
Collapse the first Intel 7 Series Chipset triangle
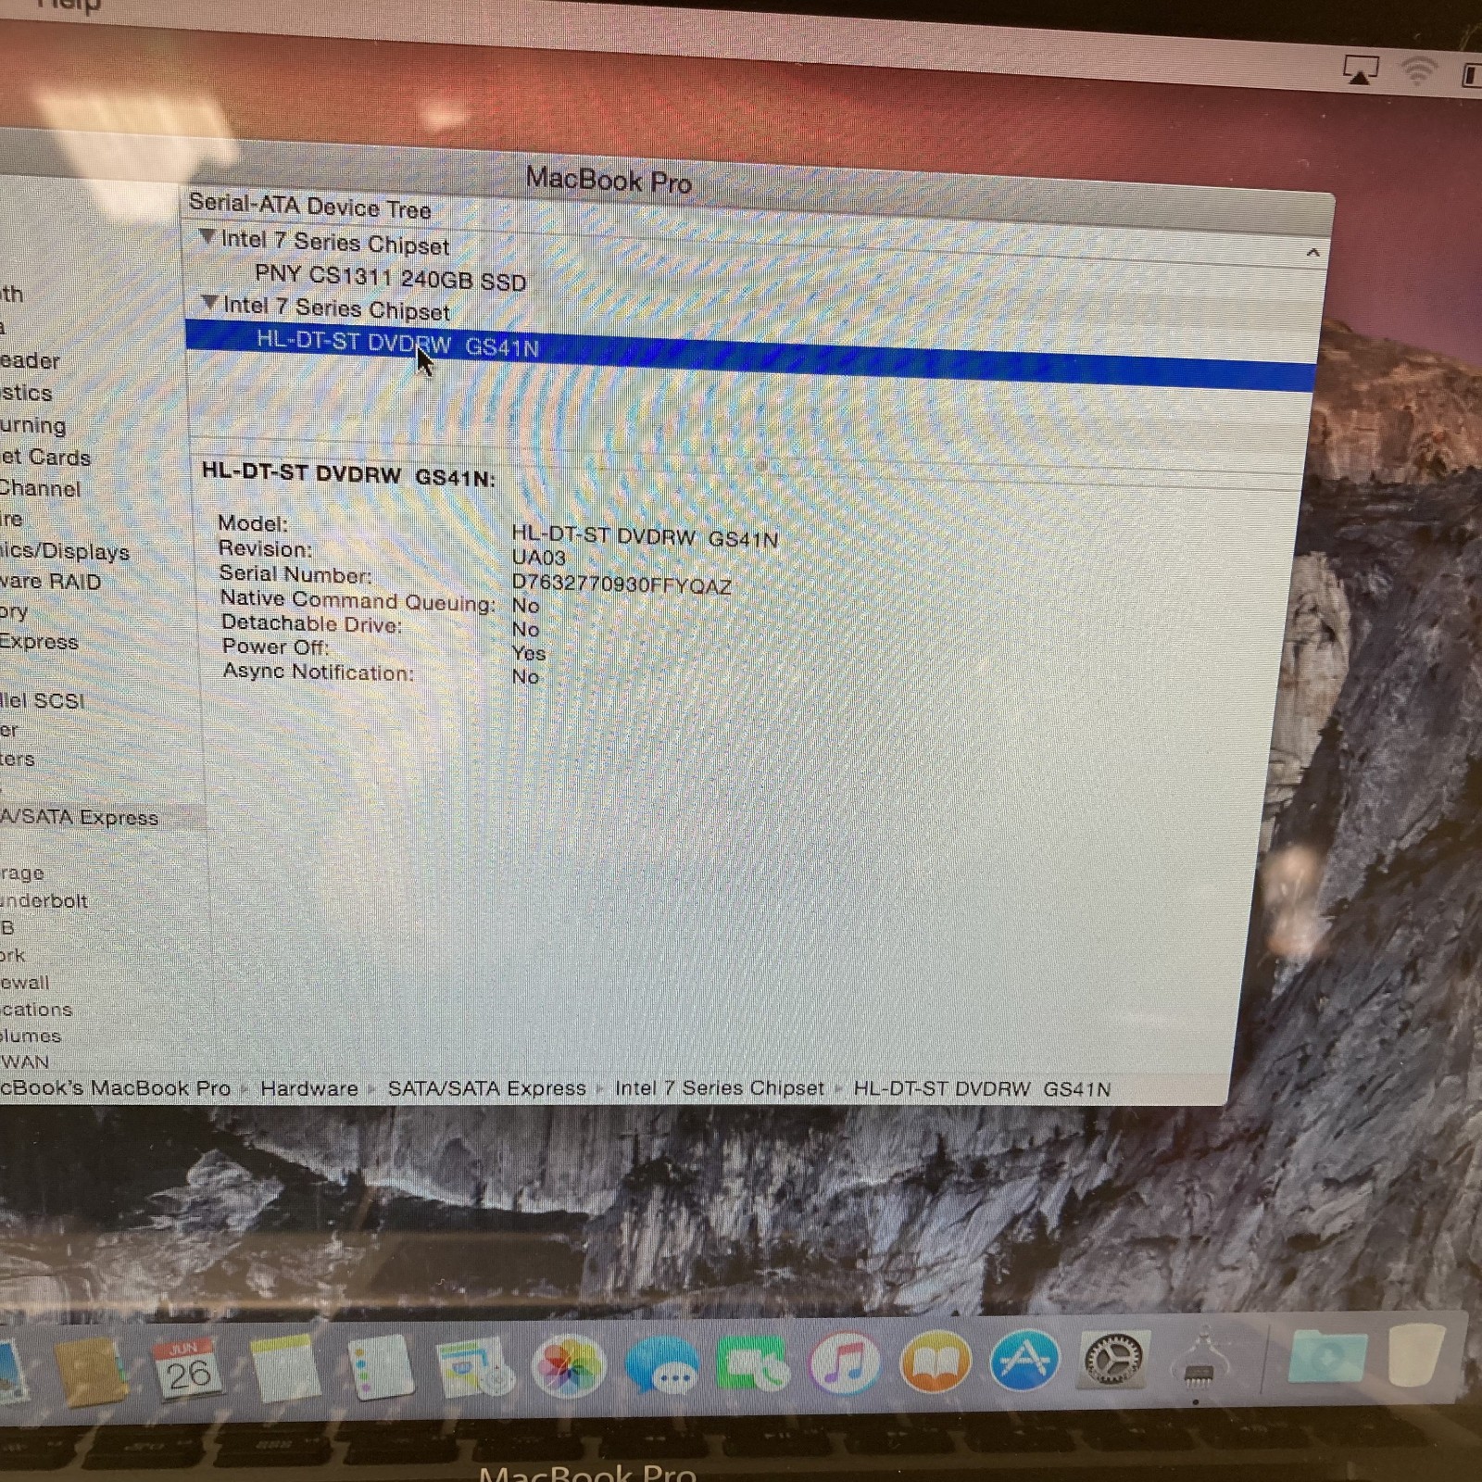point(207,238)
